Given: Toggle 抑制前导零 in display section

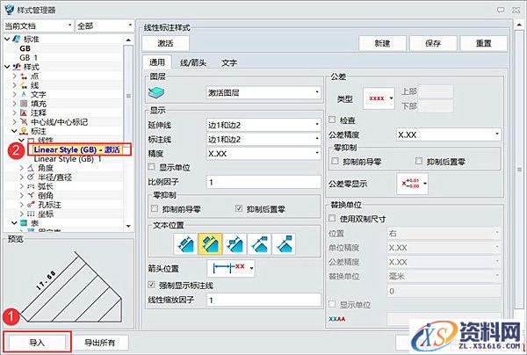Looking at the screenshot, I should (x=155, y=209).
